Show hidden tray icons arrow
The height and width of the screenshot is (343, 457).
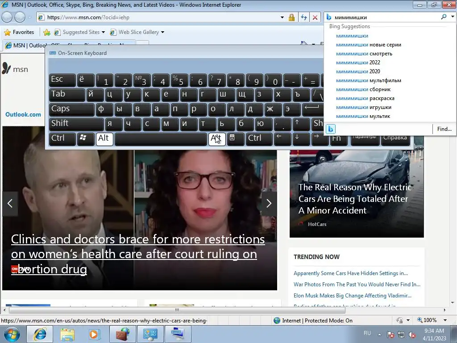point(379,335)
